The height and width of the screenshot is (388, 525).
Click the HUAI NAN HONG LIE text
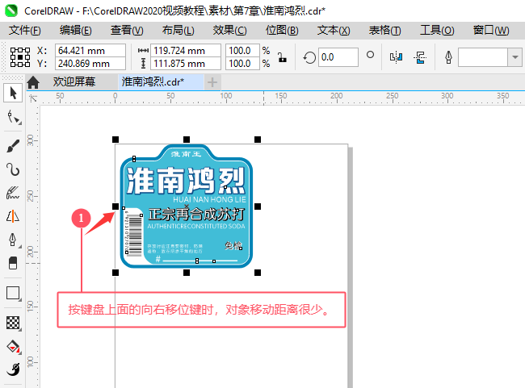pos(209,200)
